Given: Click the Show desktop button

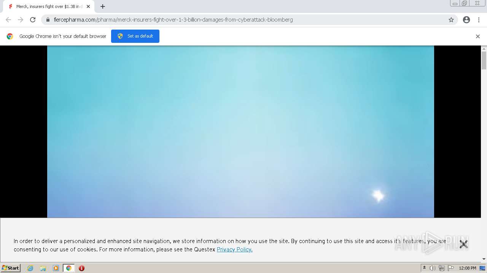Looking at the screenshot, I should [483, 268].
